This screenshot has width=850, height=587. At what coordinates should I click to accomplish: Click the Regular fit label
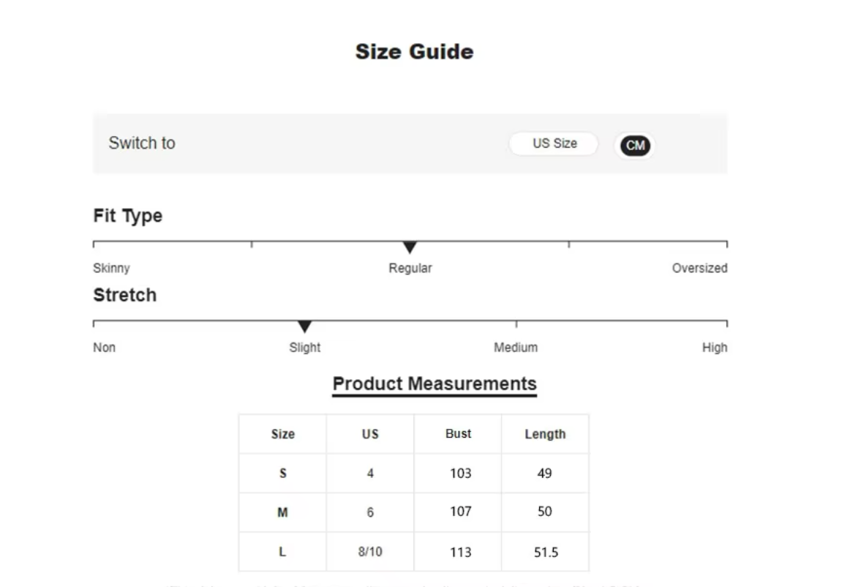pos(410,268)
